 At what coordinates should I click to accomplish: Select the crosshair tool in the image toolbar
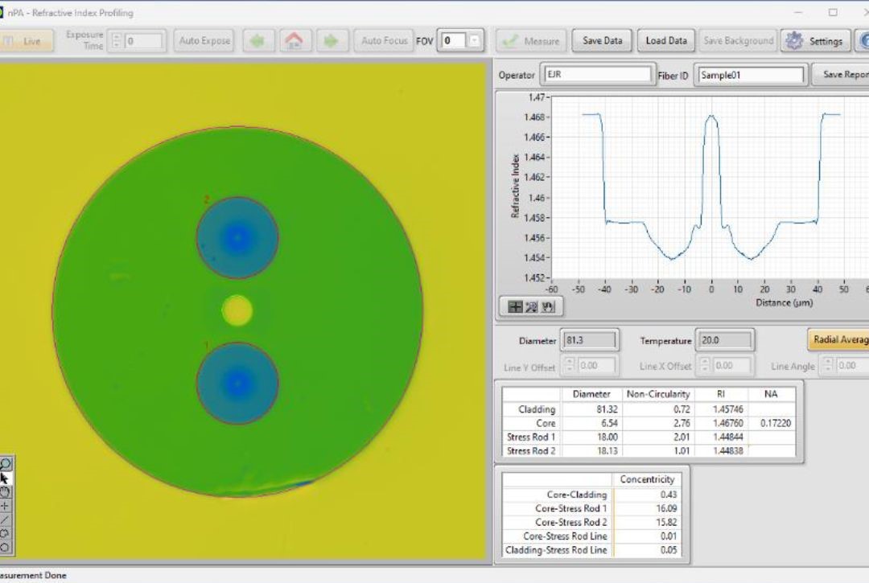(x=5, y=506)
